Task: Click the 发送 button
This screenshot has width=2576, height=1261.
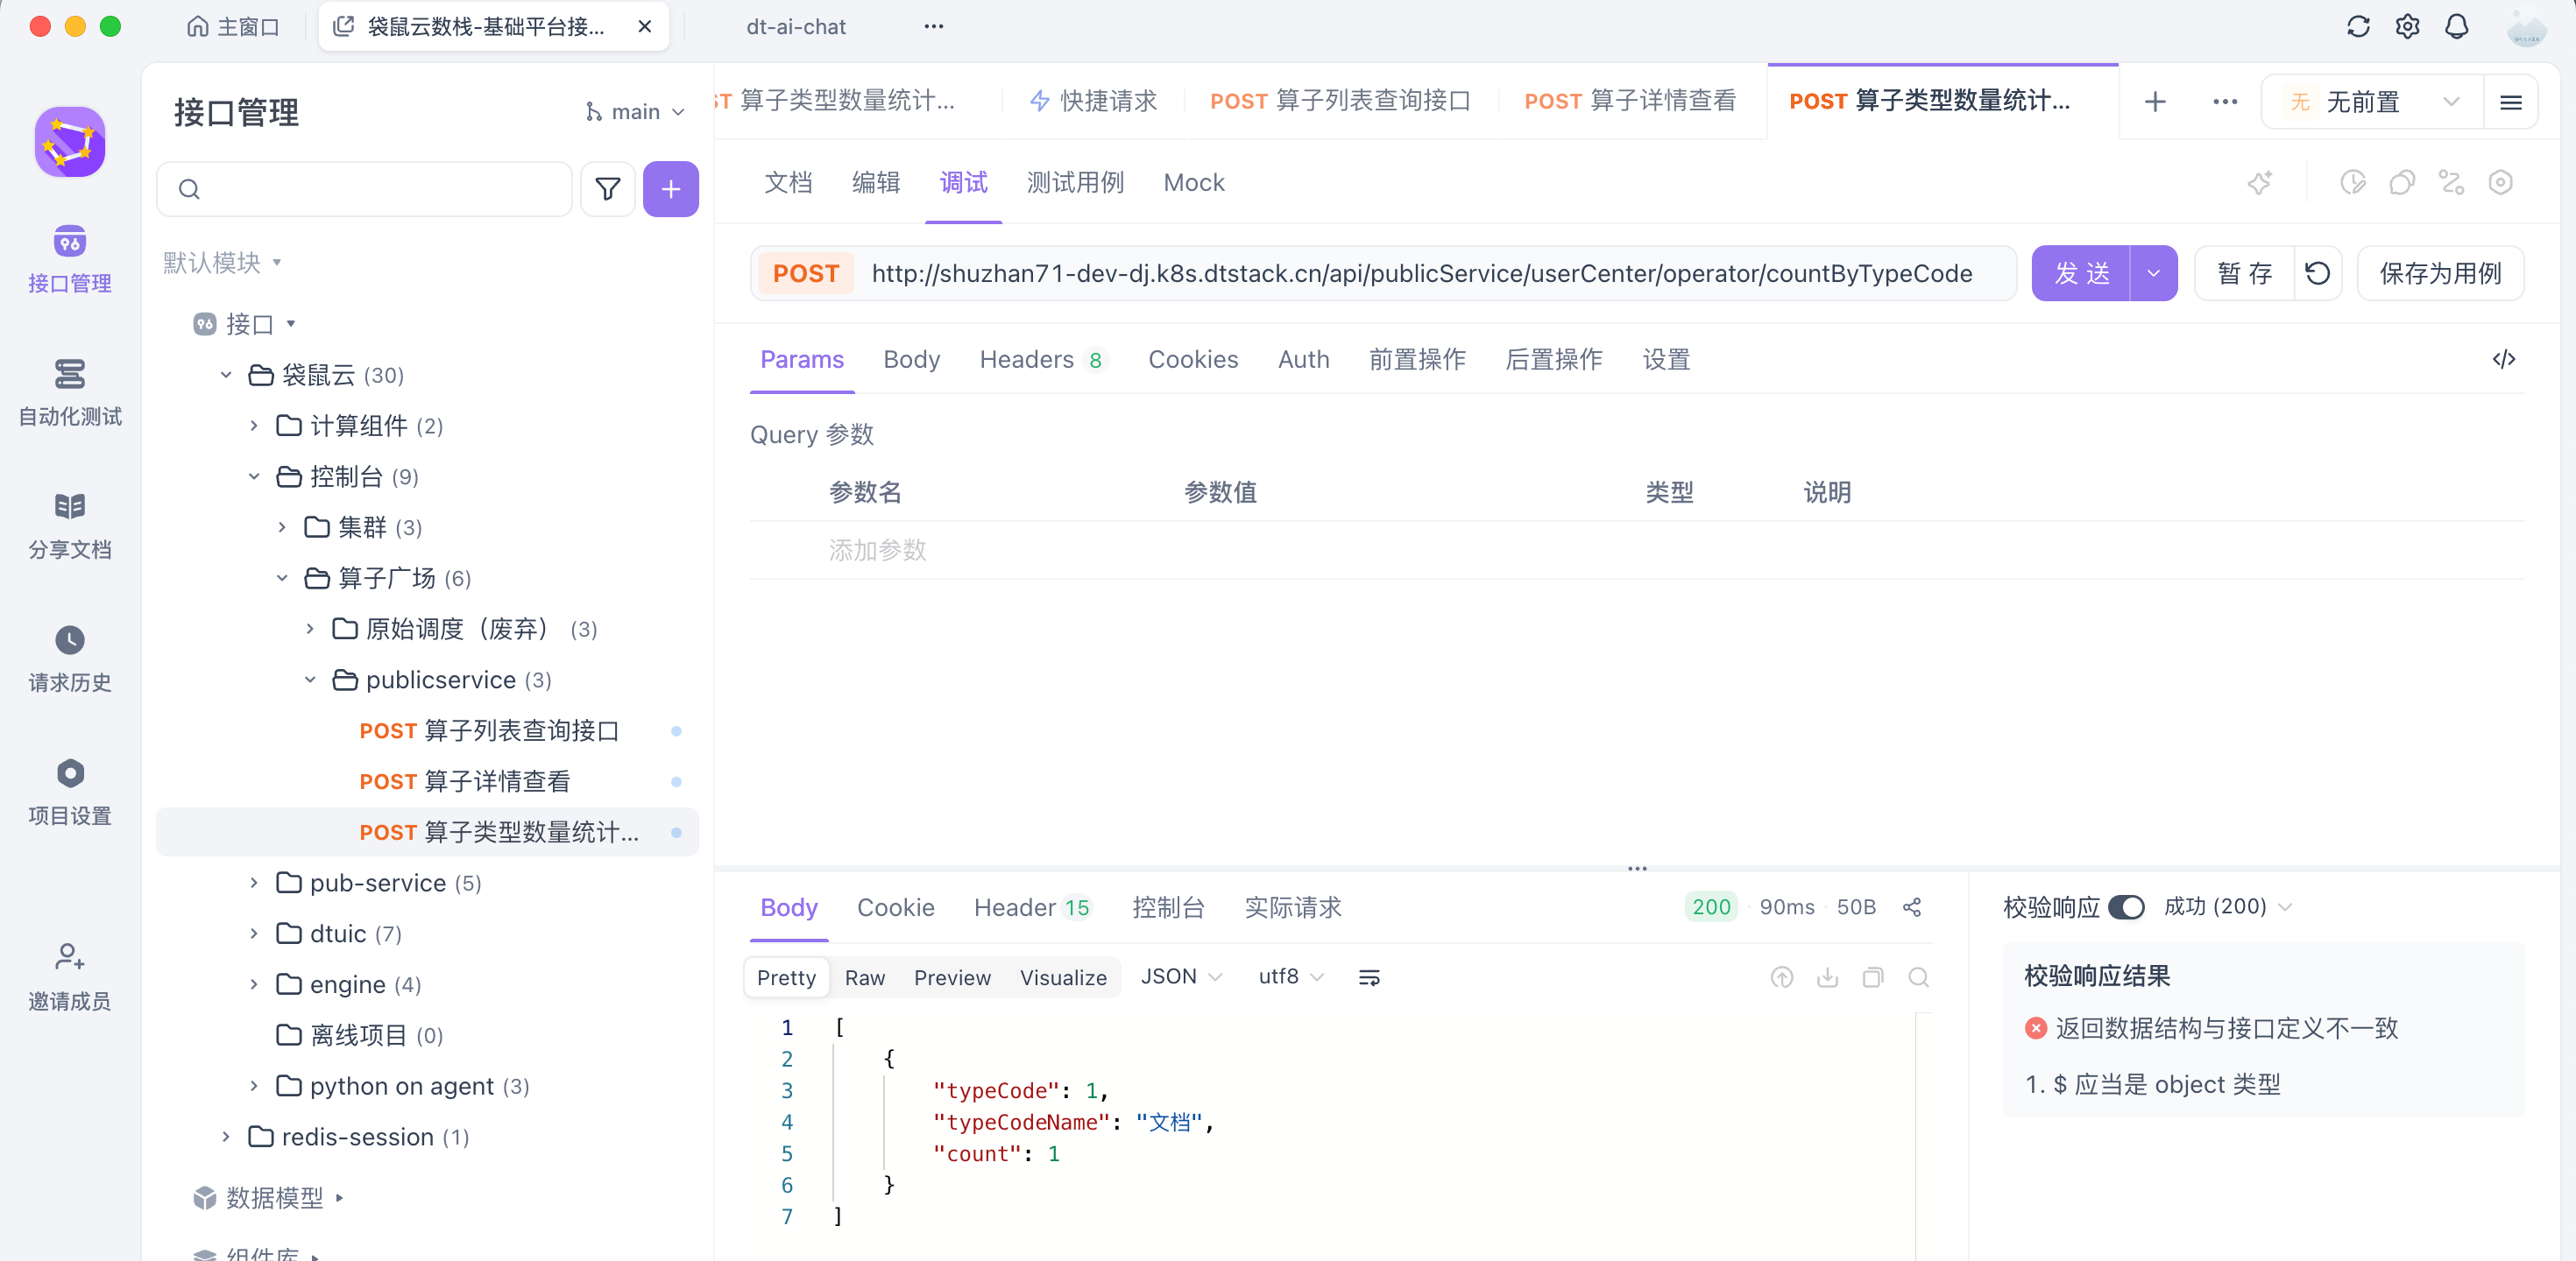Action: coord(2081,274)
